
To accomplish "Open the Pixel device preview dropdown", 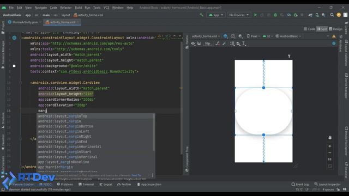I will click(x=253, y=36).
